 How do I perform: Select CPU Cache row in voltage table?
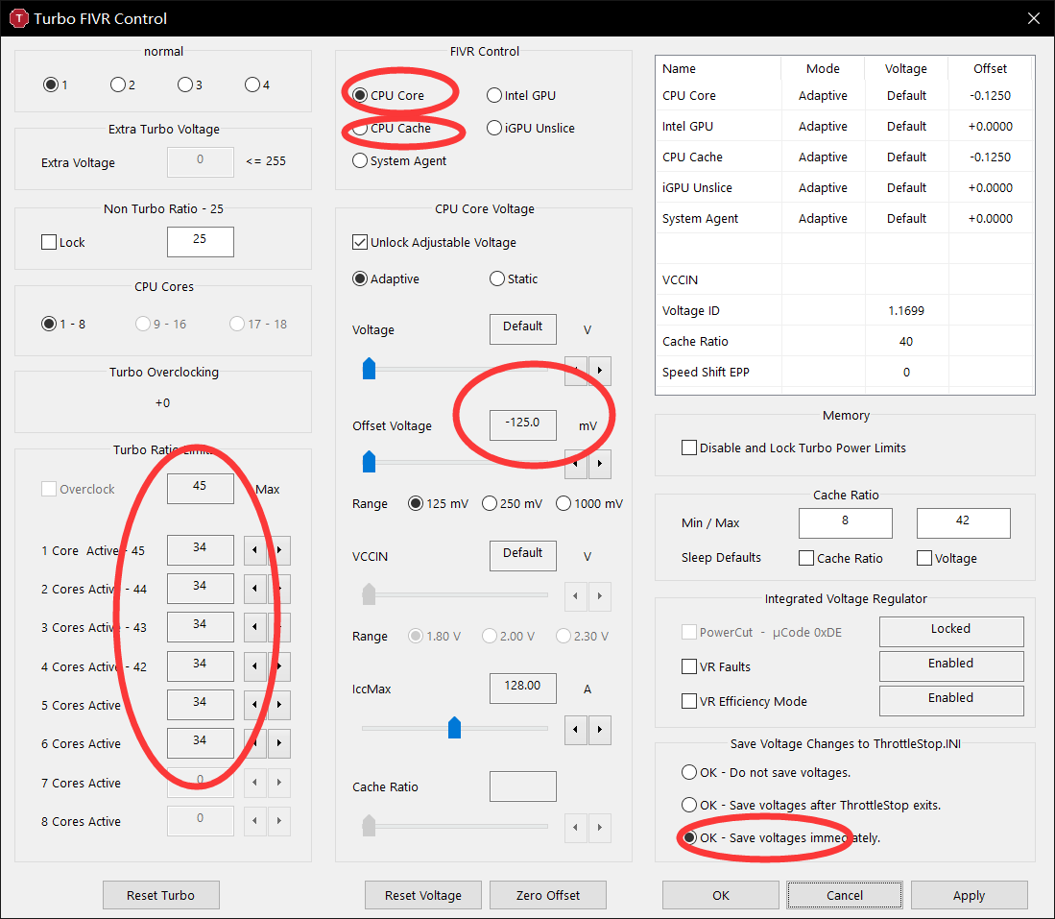pos(844,157)
